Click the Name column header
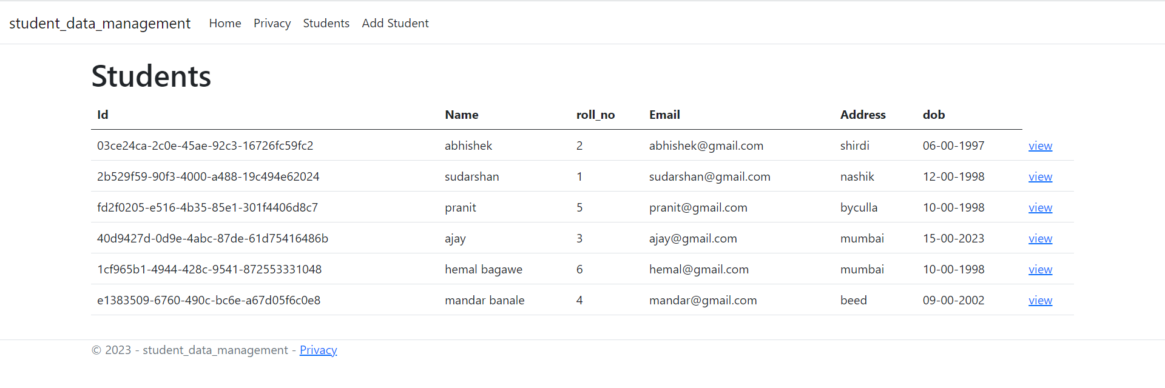The image size is (1165, 388). pos(462,115)
